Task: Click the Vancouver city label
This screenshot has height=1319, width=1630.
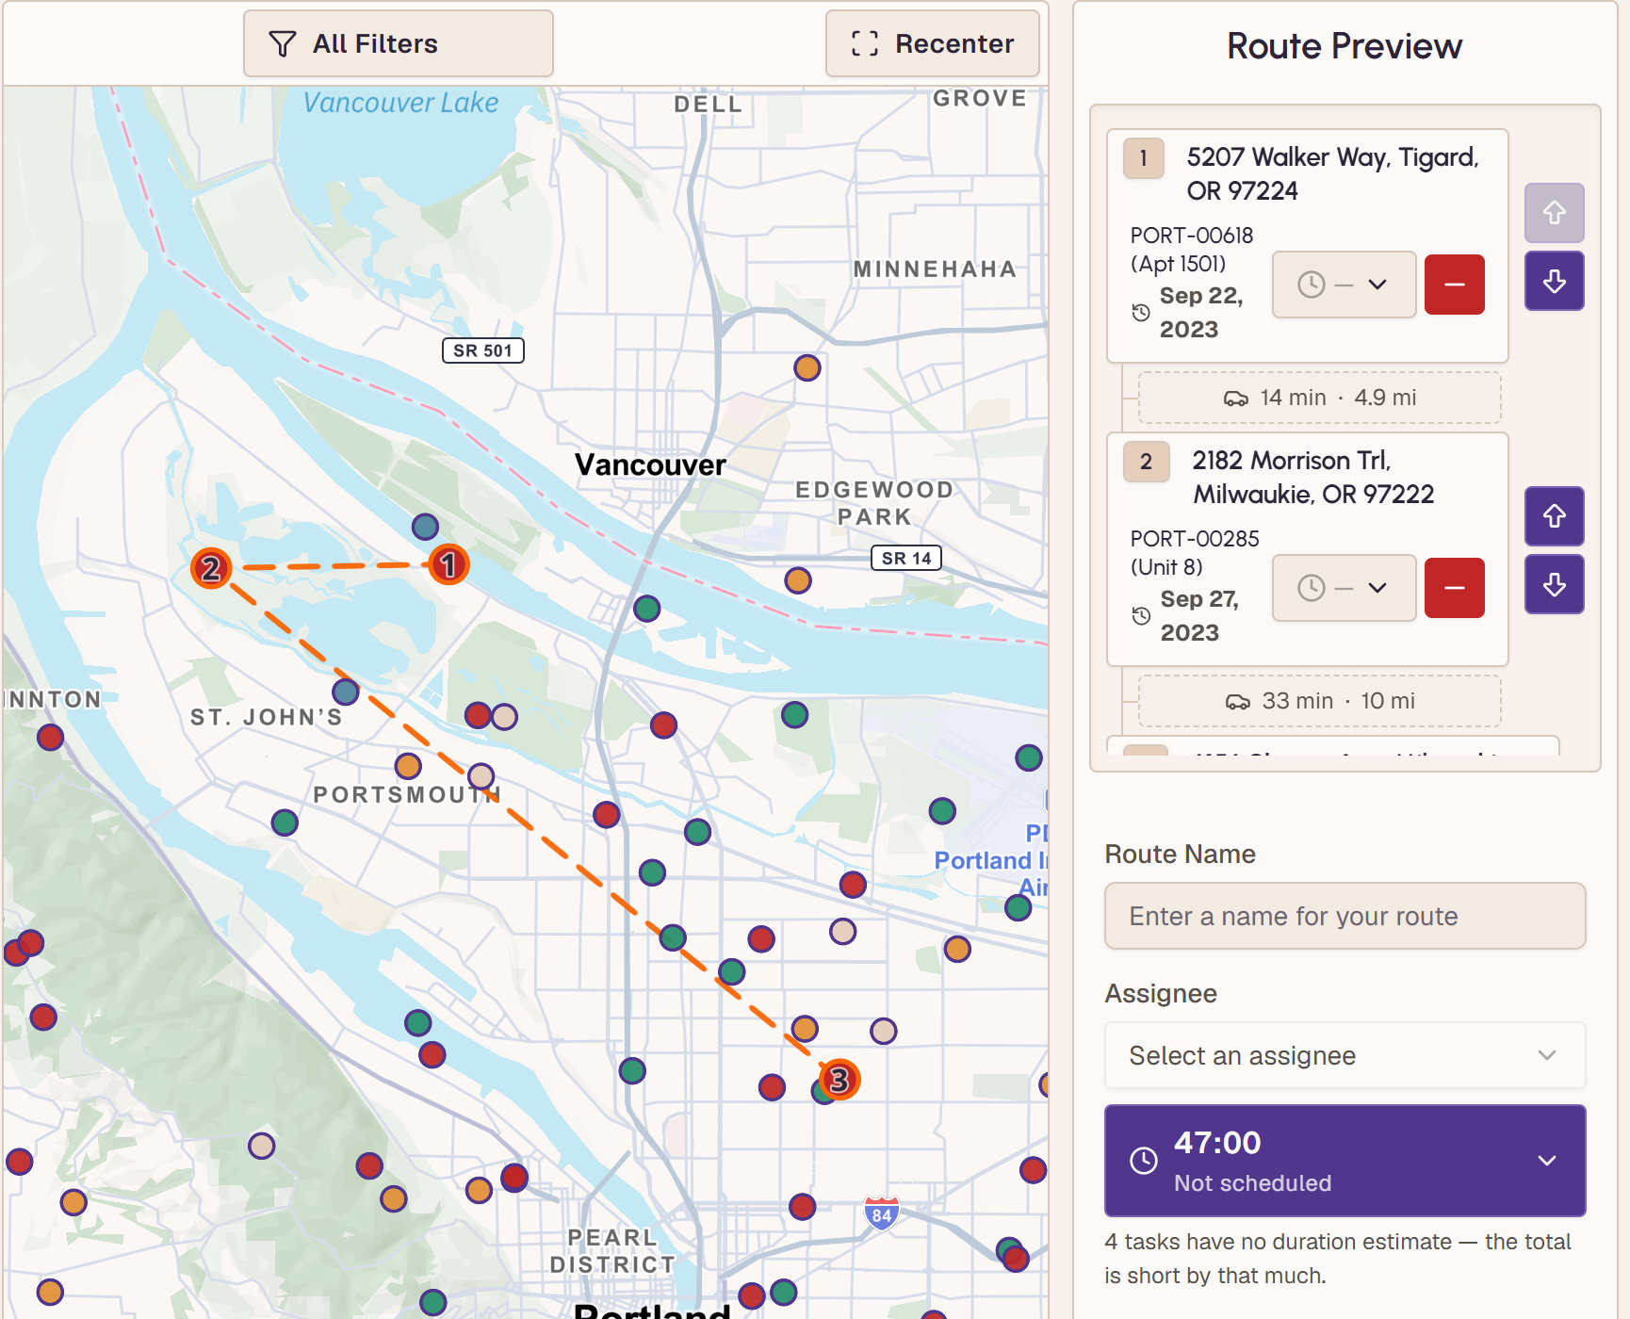Action: pyautogui.click(x=650, y=464)
